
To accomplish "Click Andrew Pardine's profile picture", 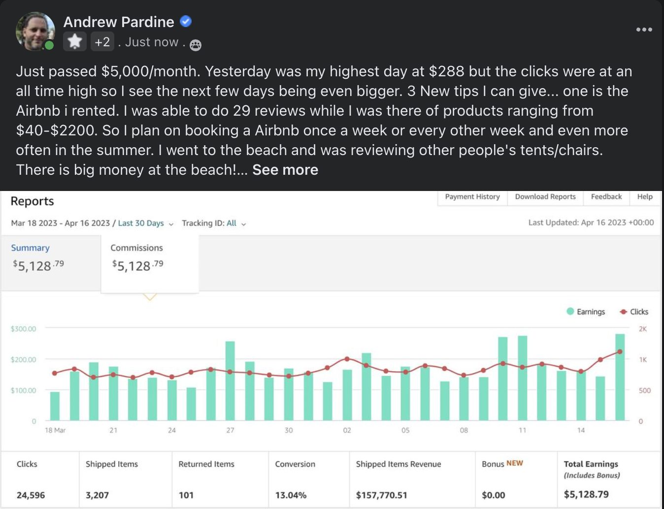I will tap(35, 32).
